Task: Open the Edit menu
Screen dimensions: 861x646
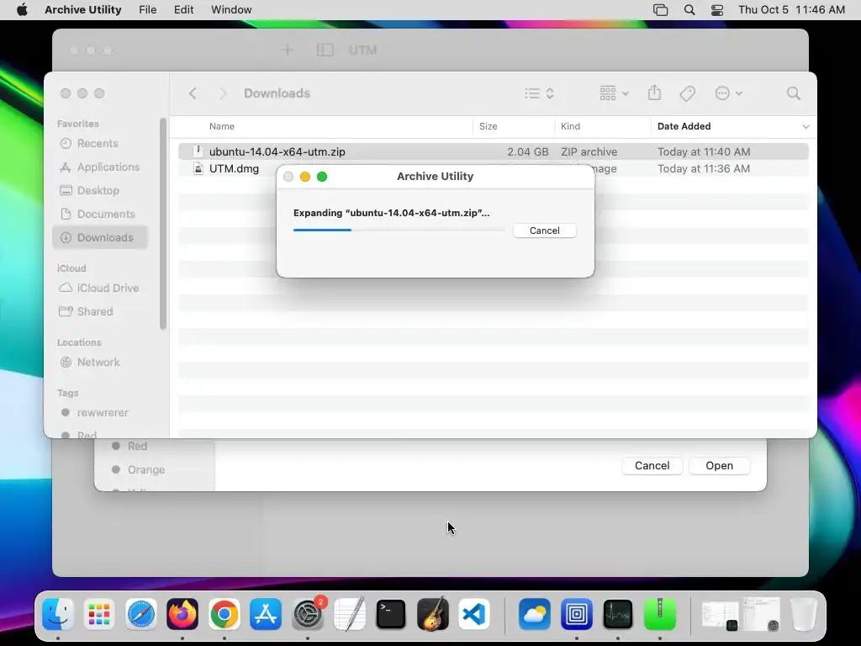Action: coord(183,10)
